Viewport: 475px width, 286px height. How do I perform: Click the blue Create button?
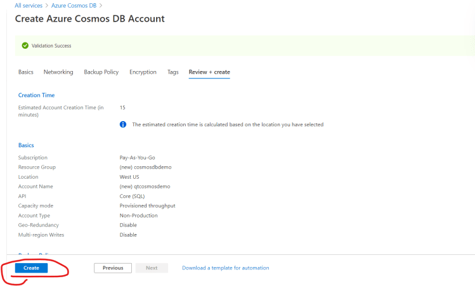[31, 268]
